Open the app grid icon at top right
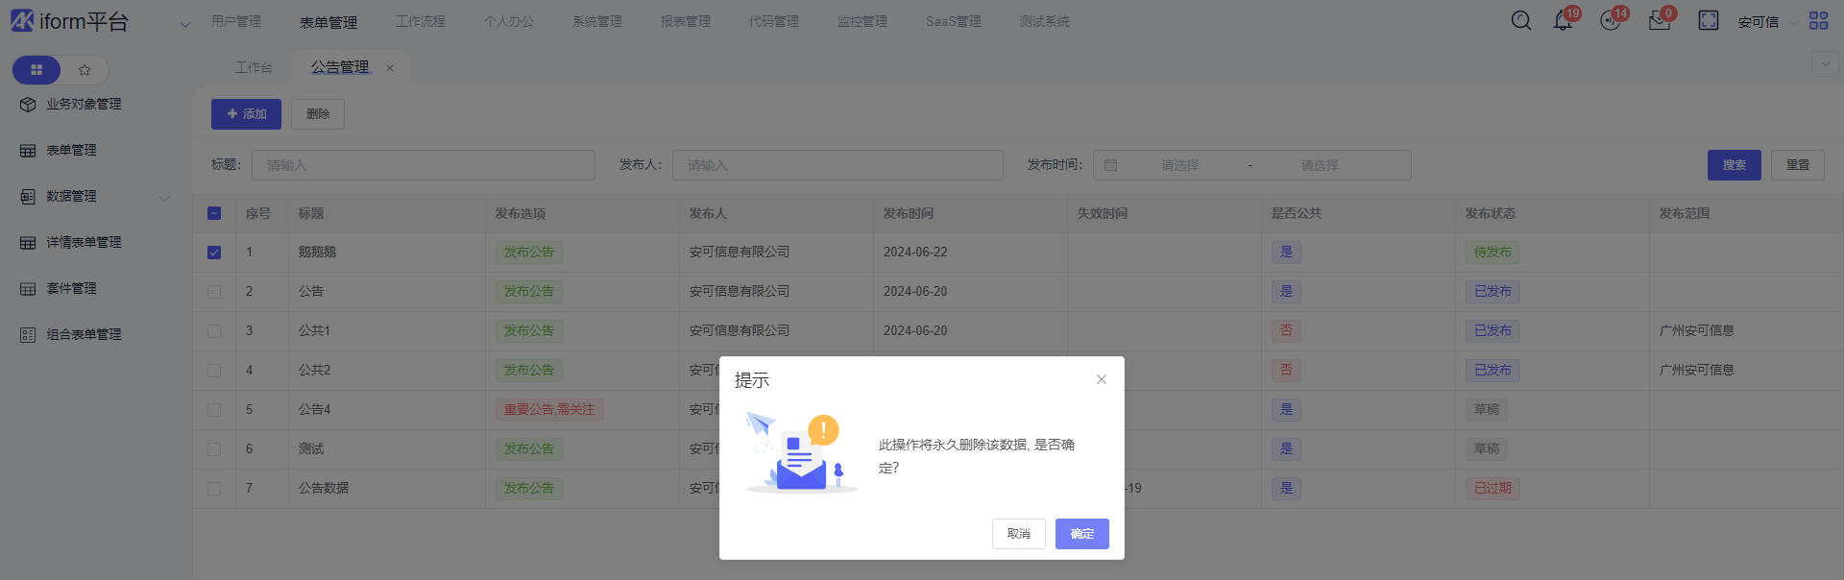The width and height of the screenshot is (1844, 580). (1818, 20)
